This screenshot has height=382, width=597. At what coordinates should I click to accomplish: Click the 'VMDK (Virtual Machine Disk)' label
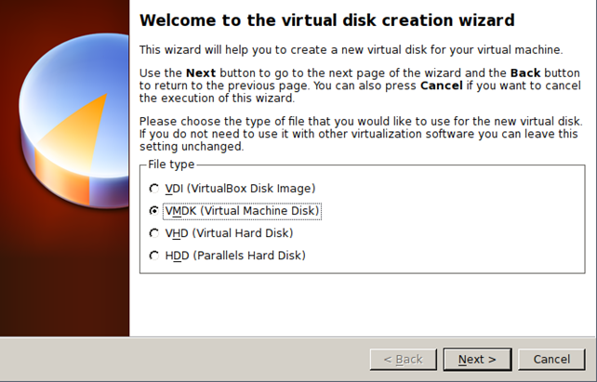coord(242,211)
